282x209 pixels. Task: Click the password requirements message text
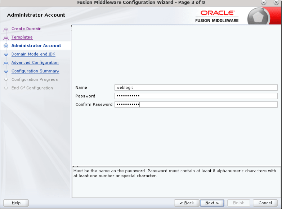175,173
